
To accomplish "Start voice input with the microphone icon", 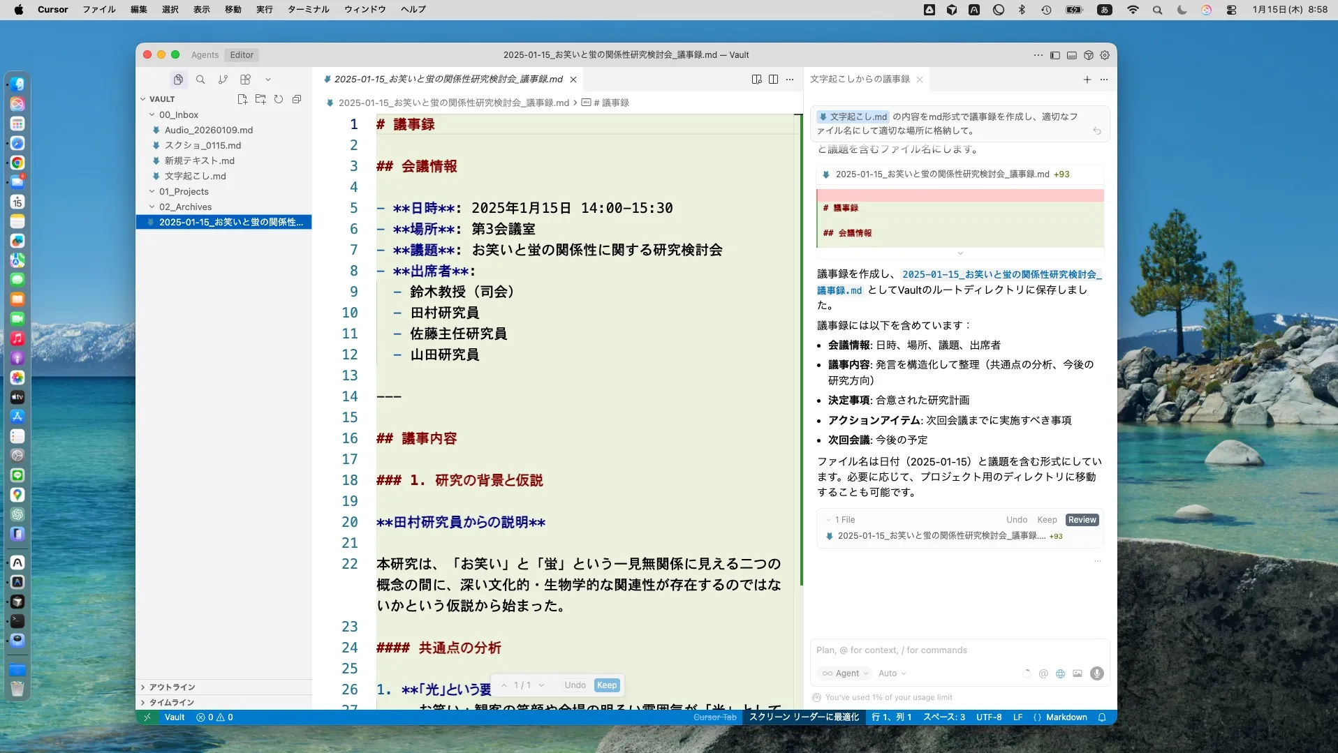I will pos(1096,673).
